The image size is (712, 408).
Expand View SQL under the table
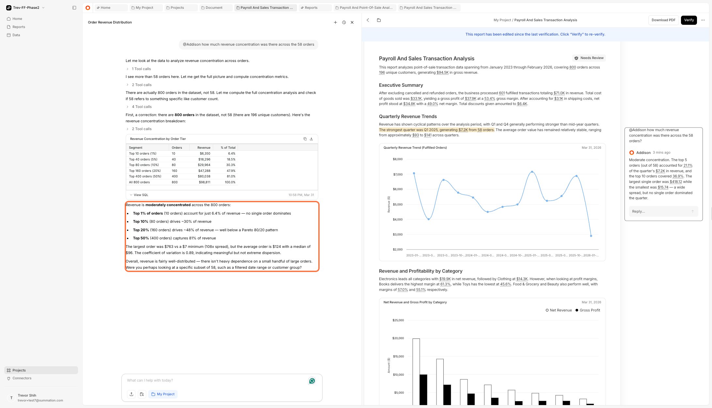(139, 195)
